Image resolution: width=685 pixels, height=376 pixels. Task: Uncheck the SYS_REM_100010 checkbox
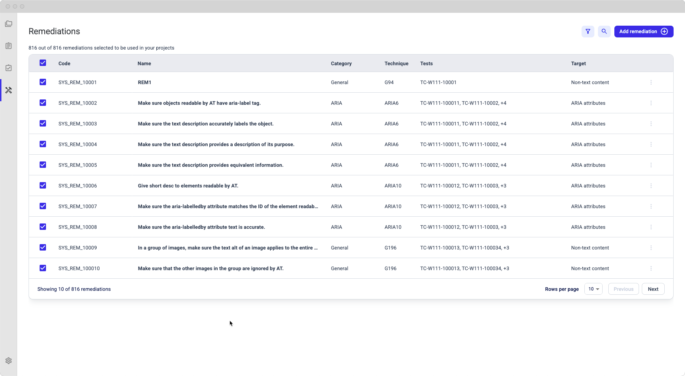(x=43, y=268)
